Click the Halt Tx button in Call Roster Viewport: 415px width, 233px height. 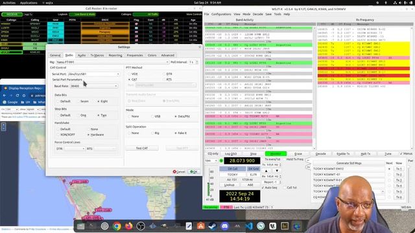click(29, 14)
